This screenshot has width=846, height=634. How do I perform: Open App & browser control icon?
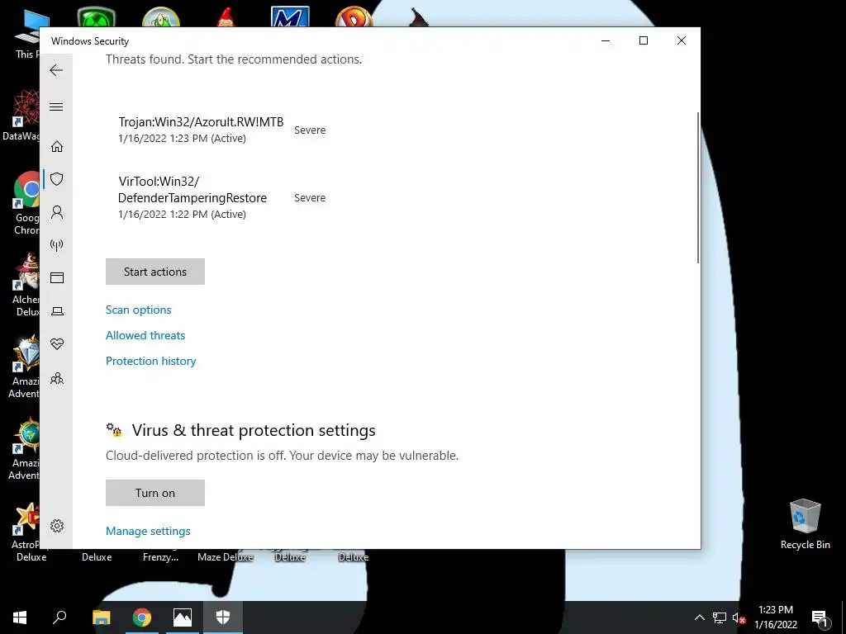tap(57, 277)
